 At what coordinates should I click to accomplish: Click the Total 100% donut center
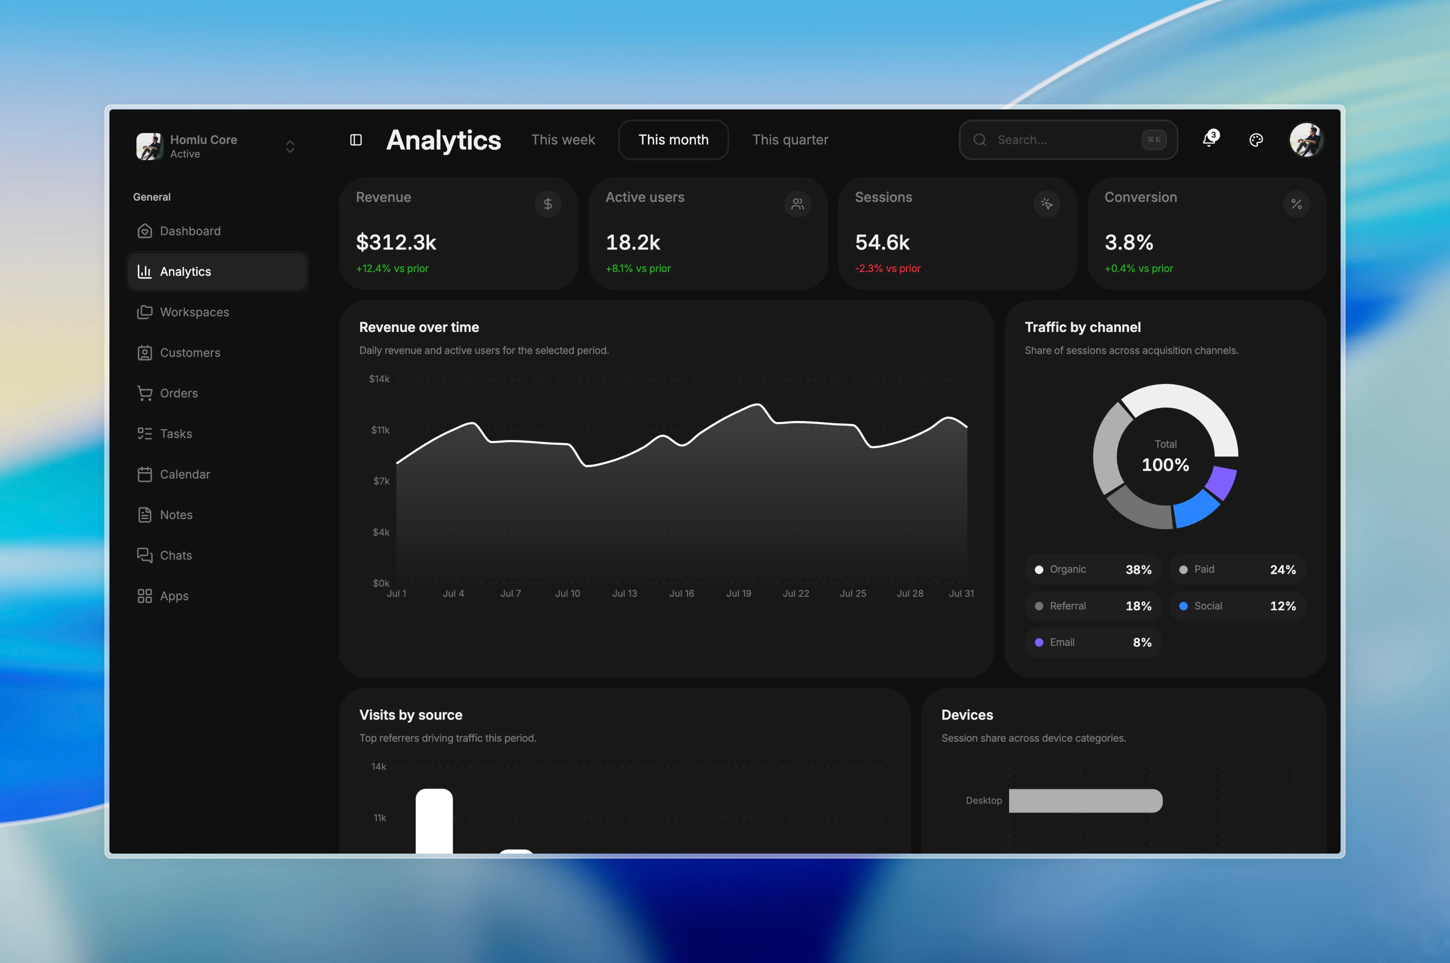click(1166, 457)
